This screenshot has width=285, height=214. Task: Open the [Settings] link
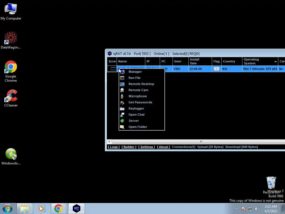pyautogui.click(x=146, y=147)
